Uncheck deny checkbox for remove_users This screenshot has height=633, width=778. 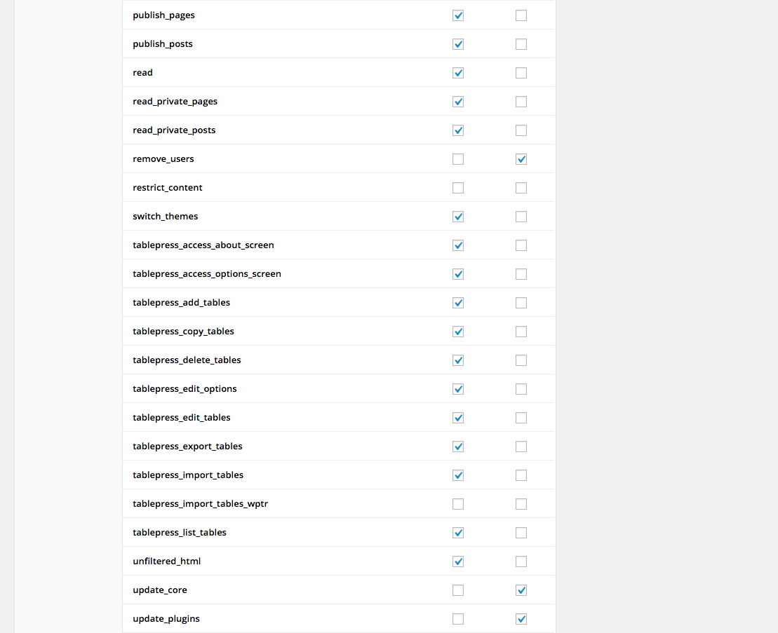coord(521,159)
